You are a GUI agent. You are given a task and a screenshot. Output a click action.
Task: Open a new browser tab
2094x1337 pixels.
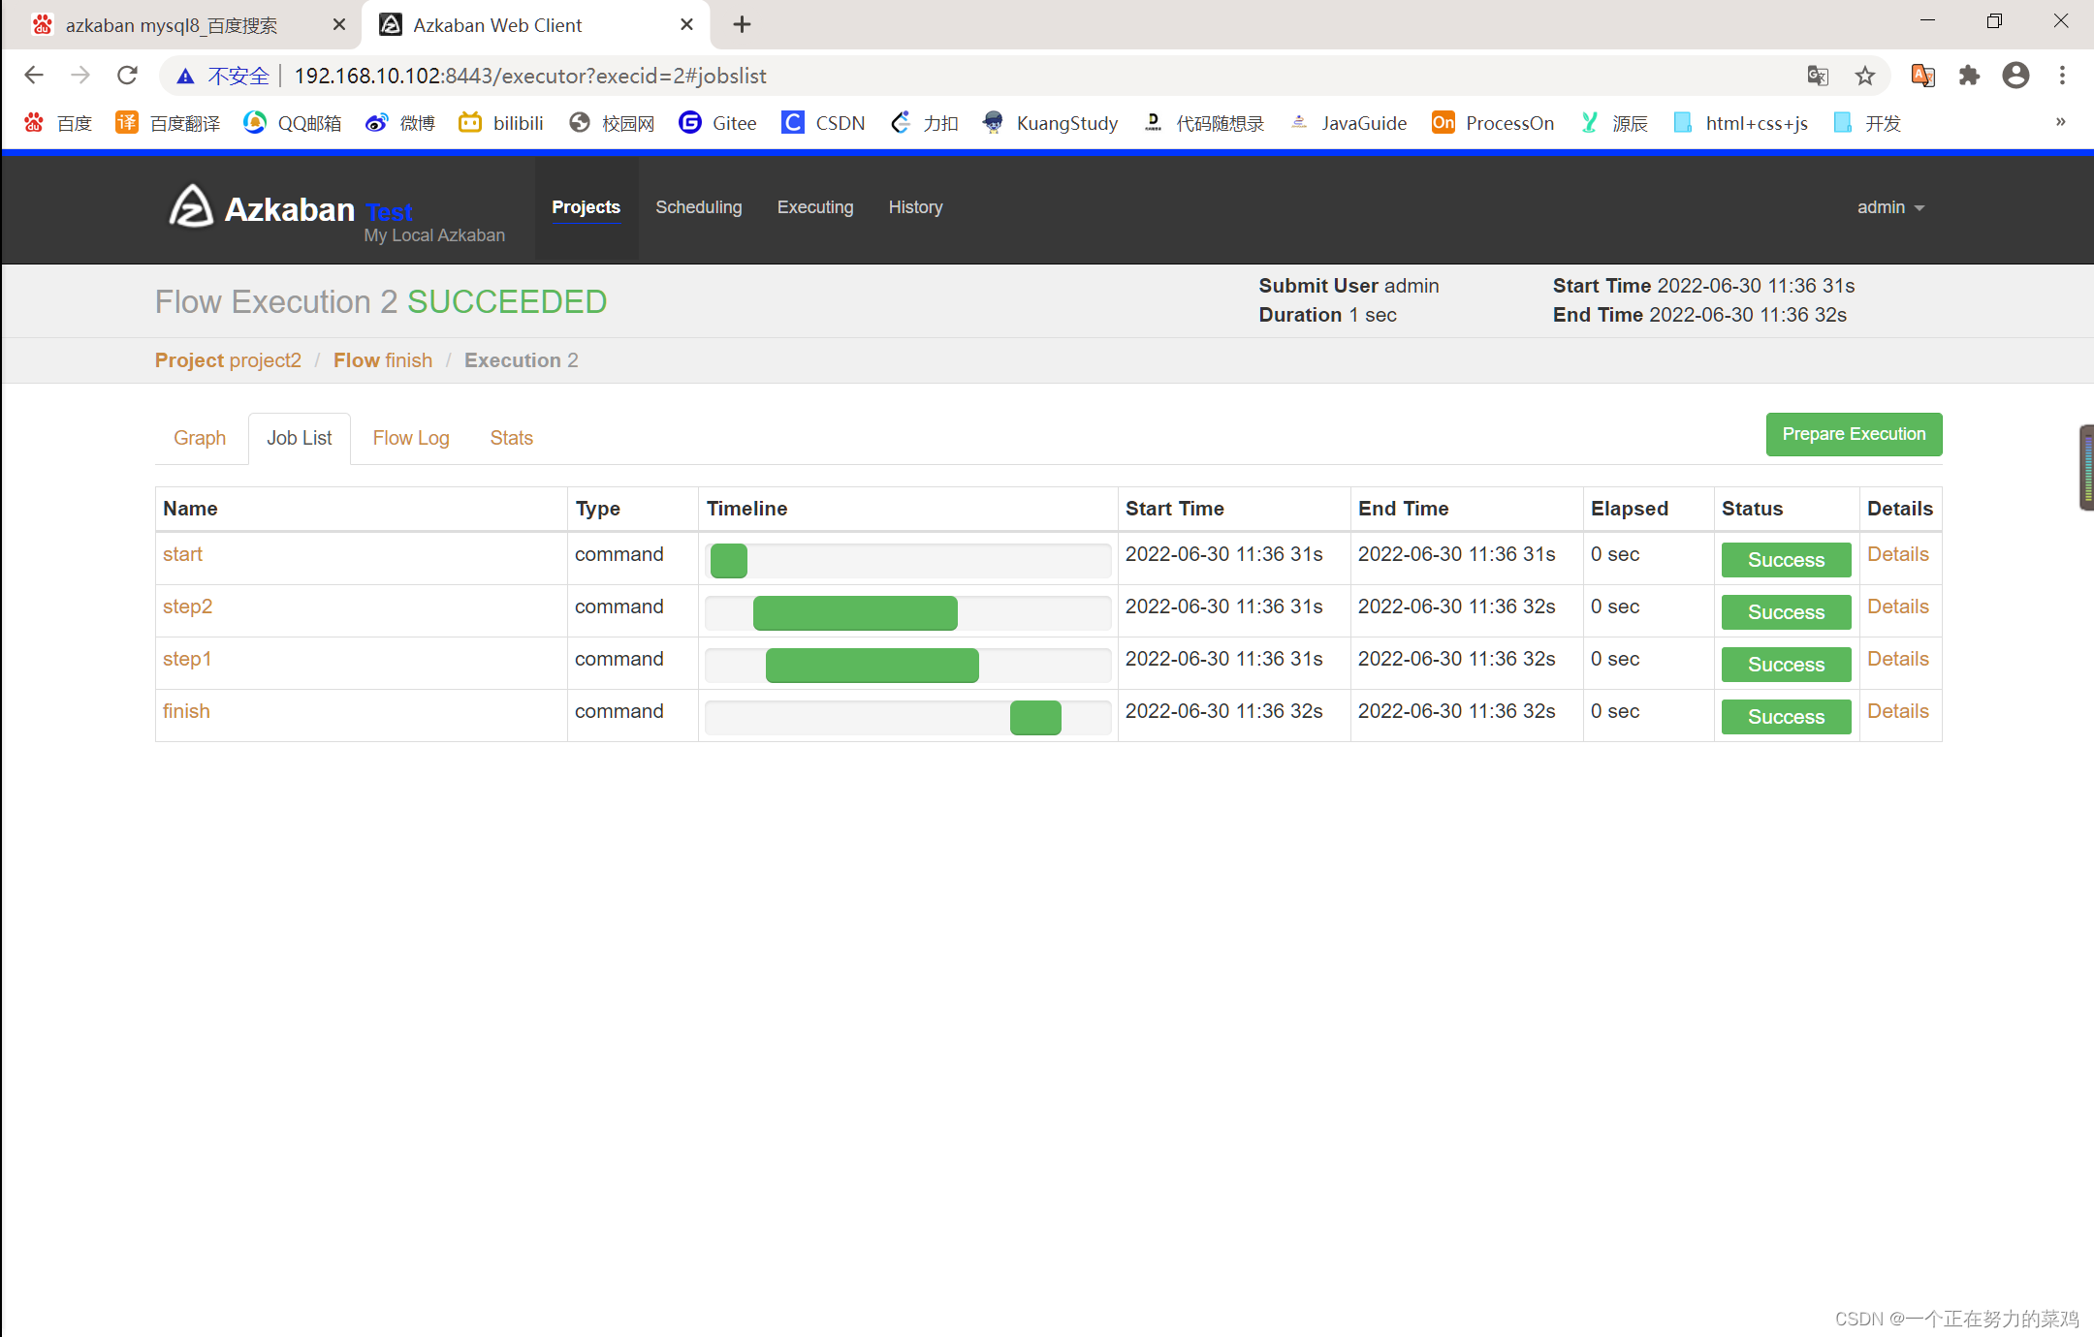(x=742, y=25)
